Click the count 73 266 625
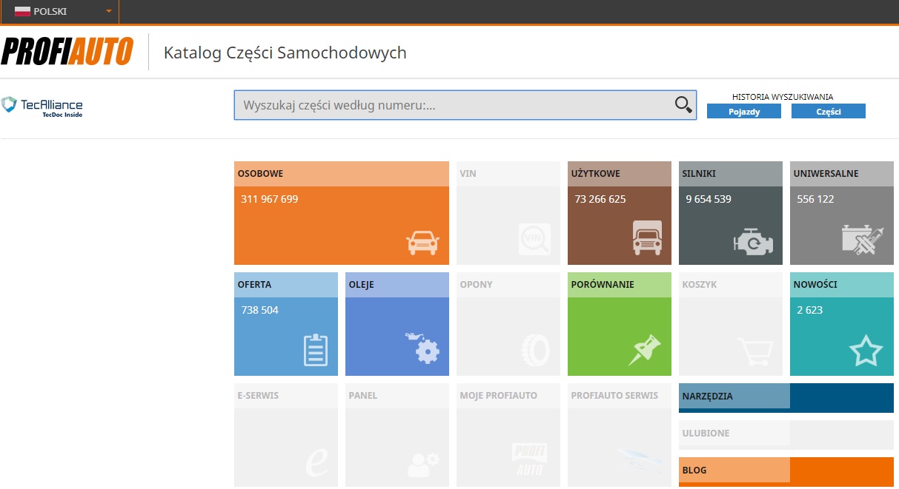This screenshot has height=489, width=899. point(600,199)
